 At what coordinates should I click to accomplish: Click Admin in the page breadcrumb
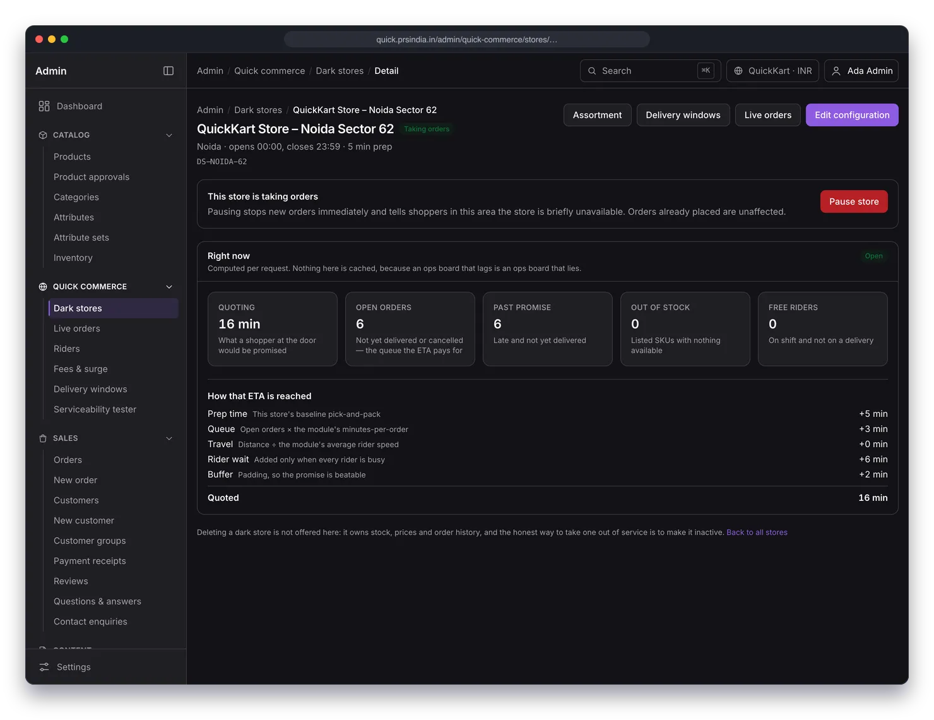pyautogui.click(x=210, y=110)
